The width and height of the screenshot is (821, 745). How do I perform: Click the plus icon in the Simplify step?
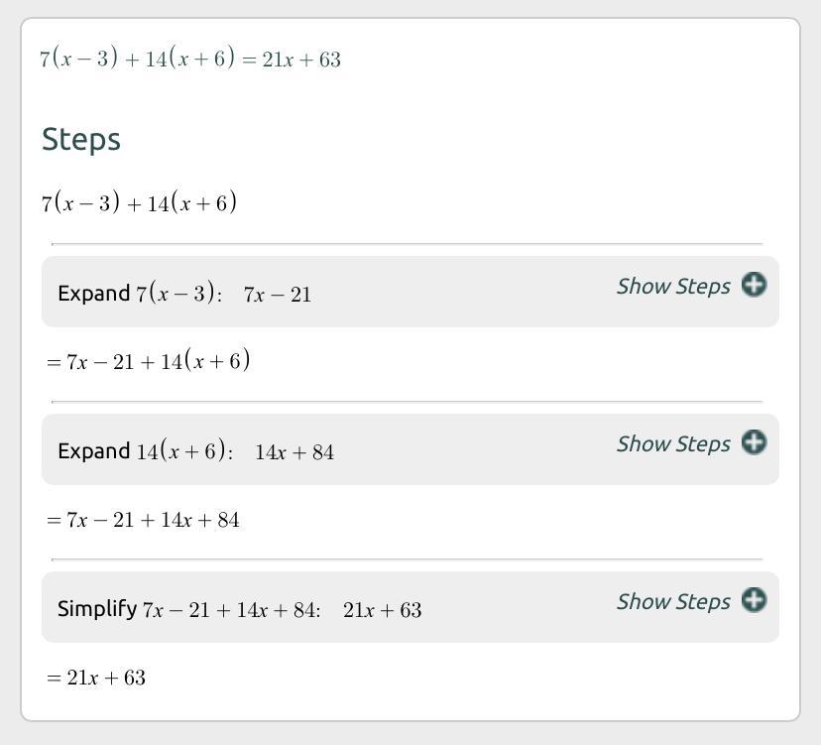coord(754,600)
